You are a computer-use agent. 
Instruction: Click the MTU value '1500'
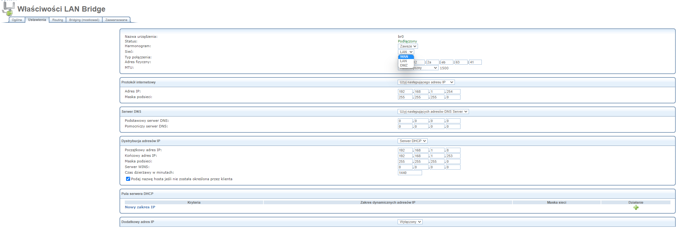pos(444,68)
